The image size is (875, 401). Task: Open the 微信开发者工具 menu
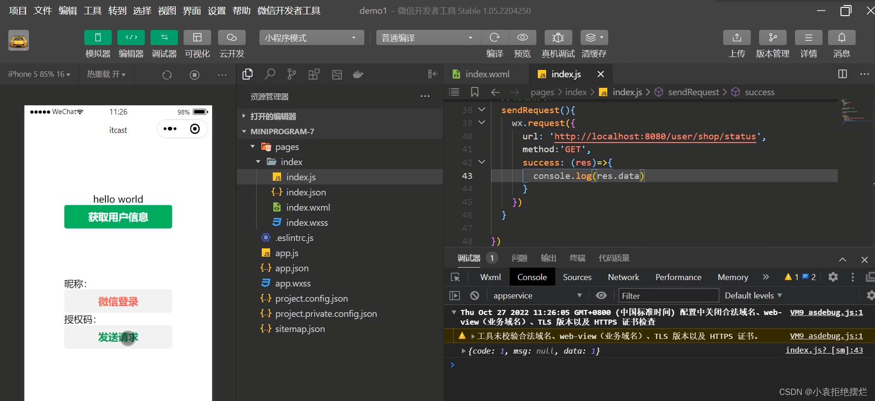tap(289, 11)
